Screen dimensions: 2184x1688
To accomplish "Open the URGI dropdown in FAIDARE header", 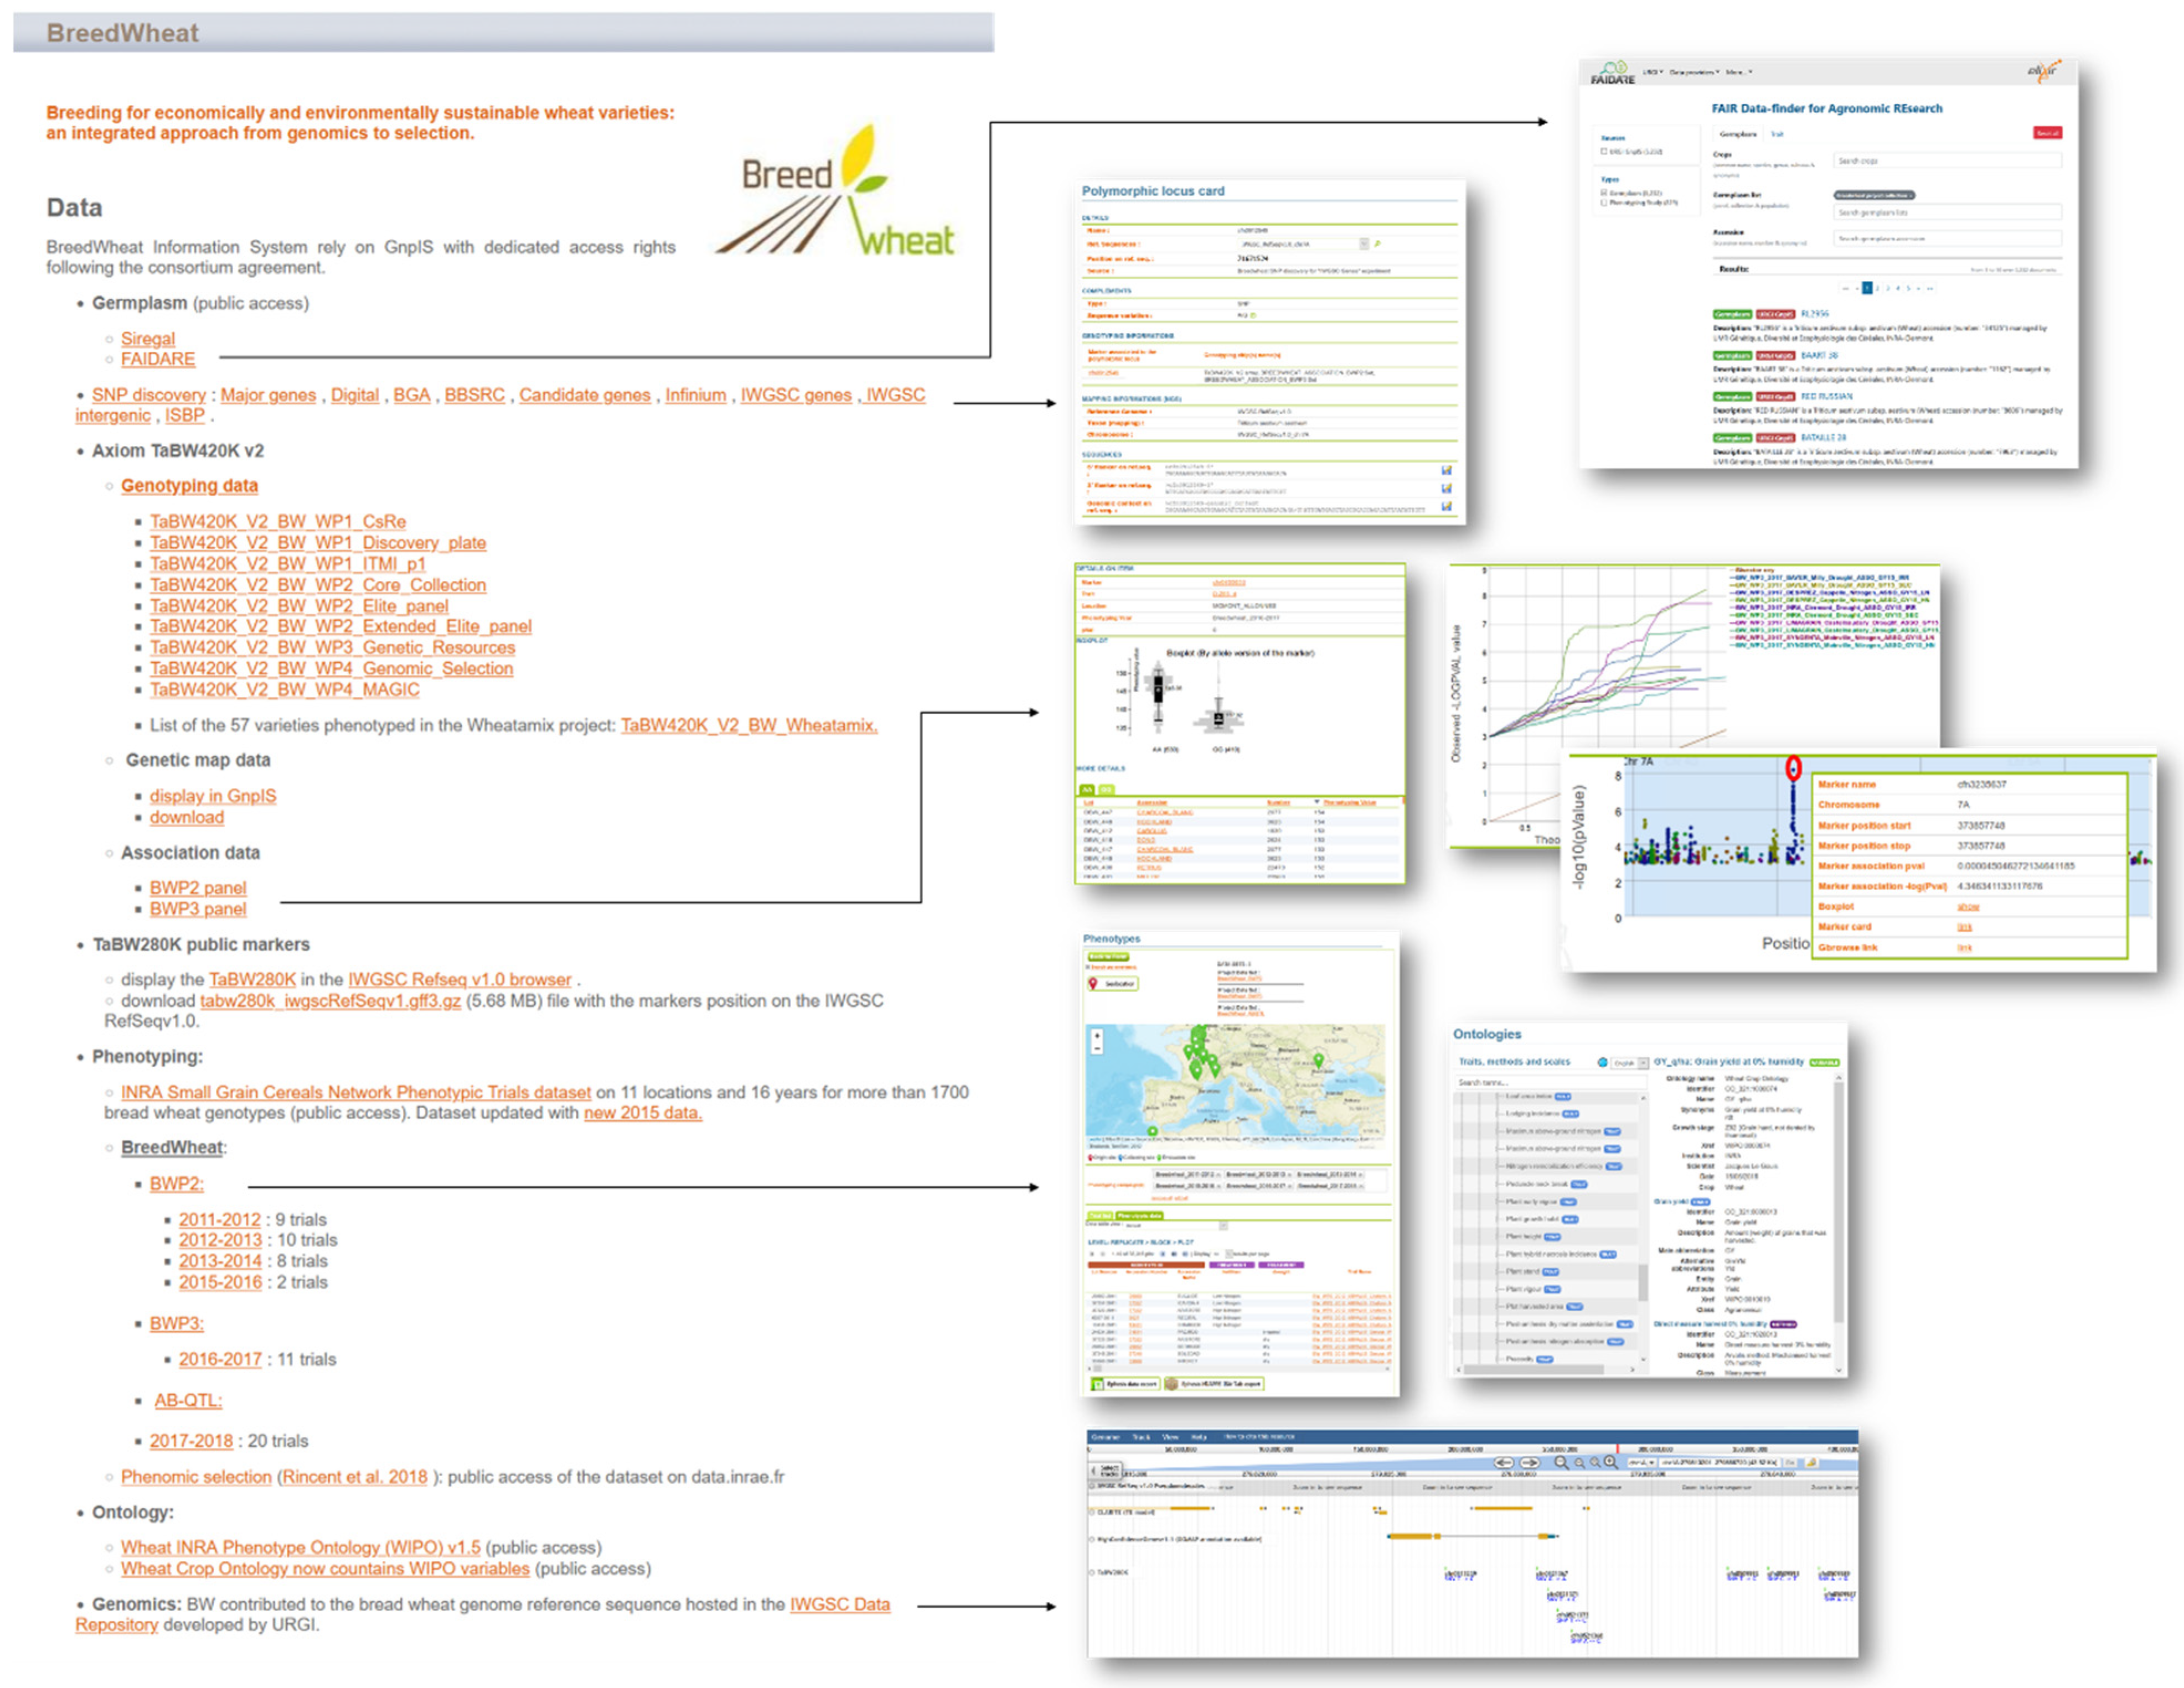I will 1654,72.
